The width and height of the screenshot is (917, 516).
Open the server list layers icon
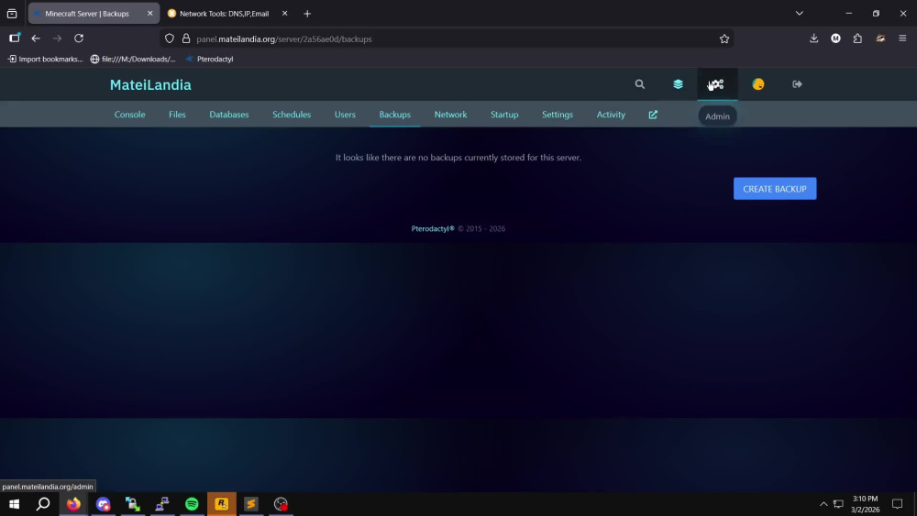[x=678, y=84]
